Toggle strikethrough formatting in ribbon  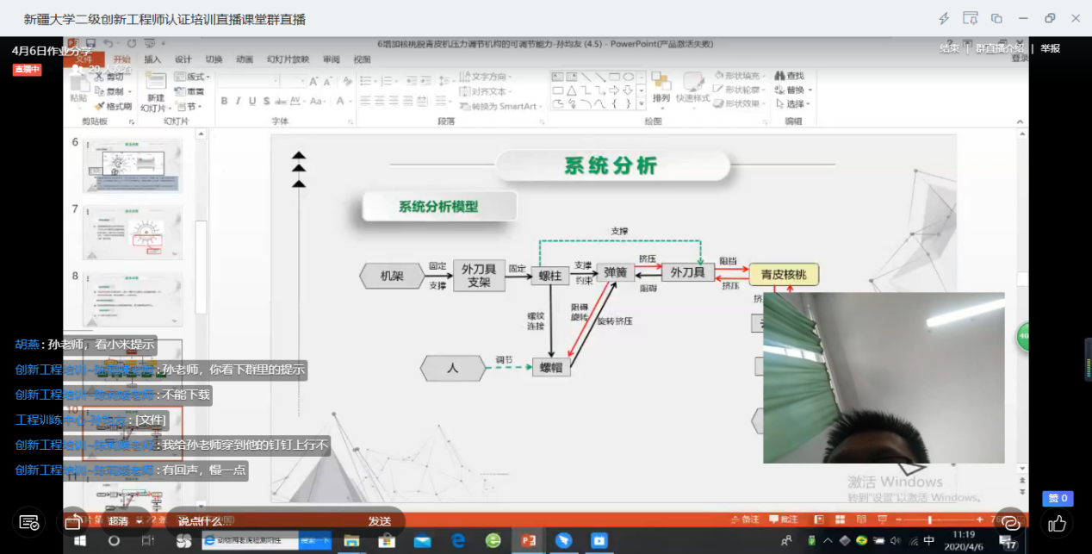280,101
